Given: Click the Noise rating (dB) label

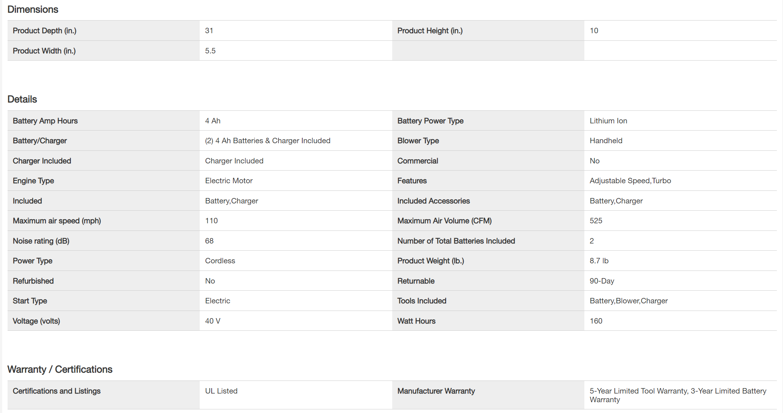Looking at the screenshot, I should click(41, 241).
